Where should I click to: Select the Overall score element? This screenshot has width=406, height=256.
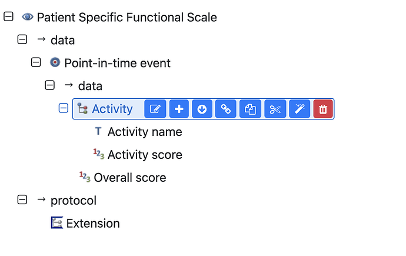(x=129, y=178)
